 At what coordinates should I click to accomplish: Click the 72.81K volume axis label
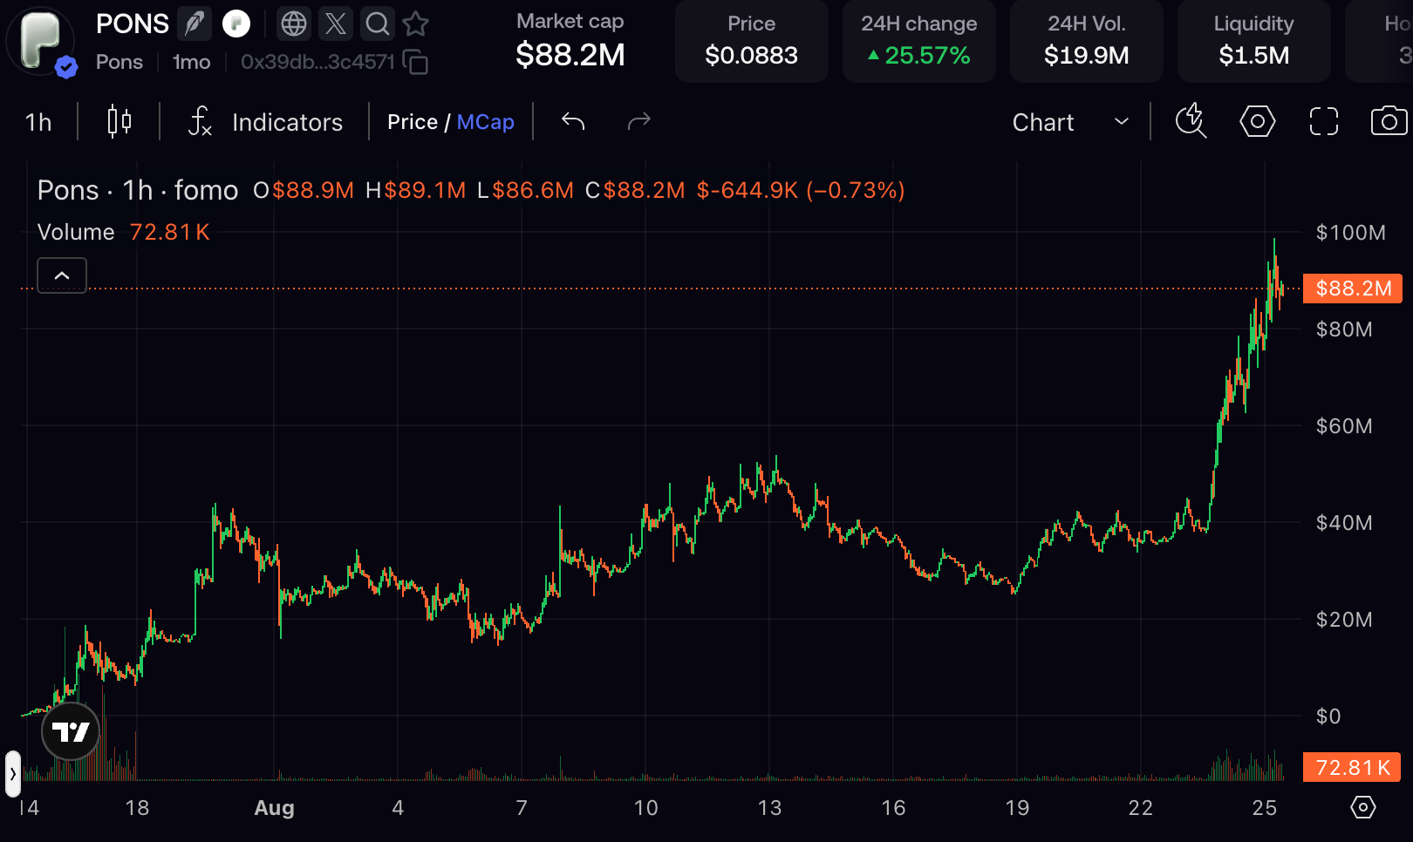coord(1352,768)
